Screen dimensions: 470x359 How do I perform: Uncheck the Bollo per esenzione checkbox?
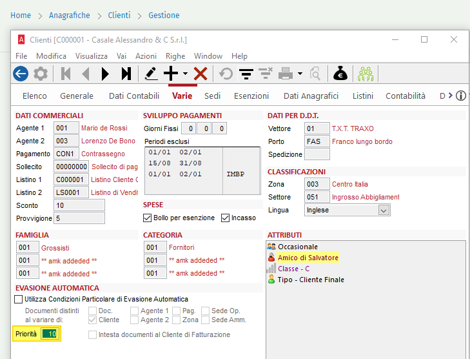pos(147,218)
